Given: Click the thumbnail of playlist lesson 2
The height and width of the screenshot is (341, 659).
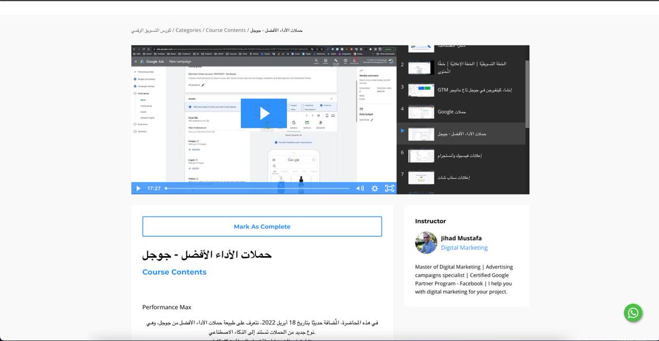Looking at the screenshot, I should coord(421,67).
